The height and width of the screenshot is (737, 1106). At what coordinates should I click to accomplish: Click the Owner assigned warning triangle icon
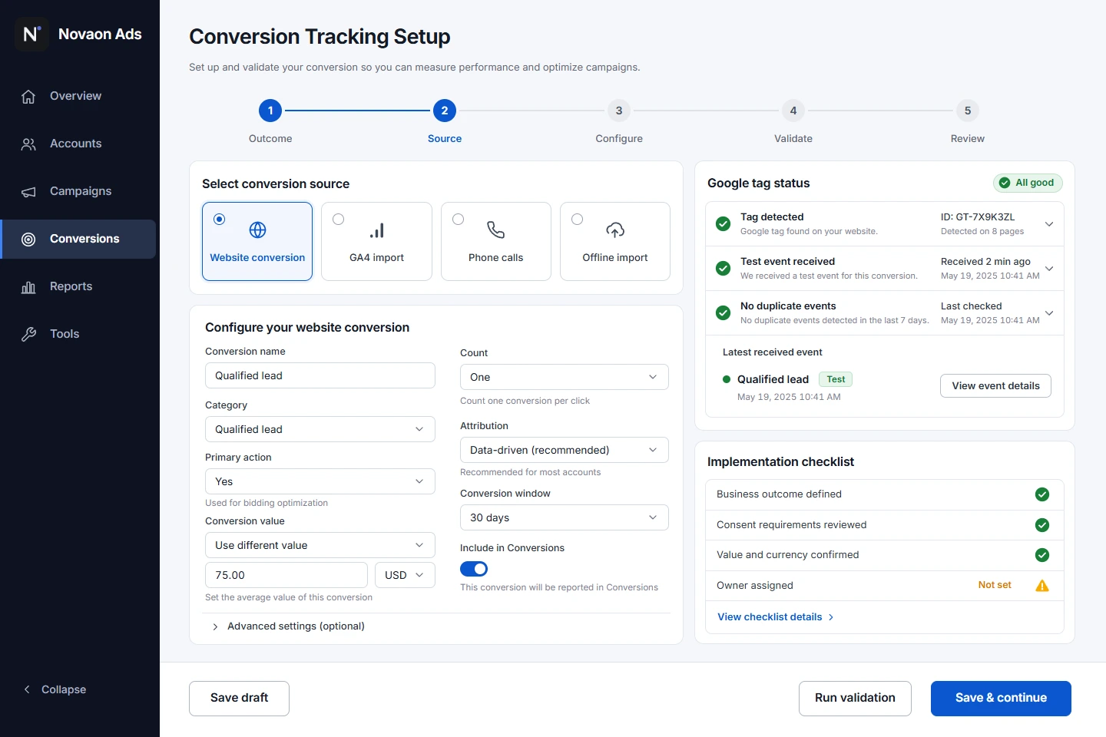(1042, 586)
